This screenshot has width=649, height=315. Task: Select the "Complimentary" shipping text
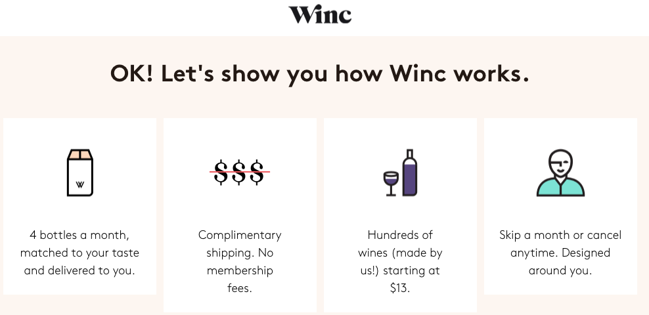coord(240,235)
